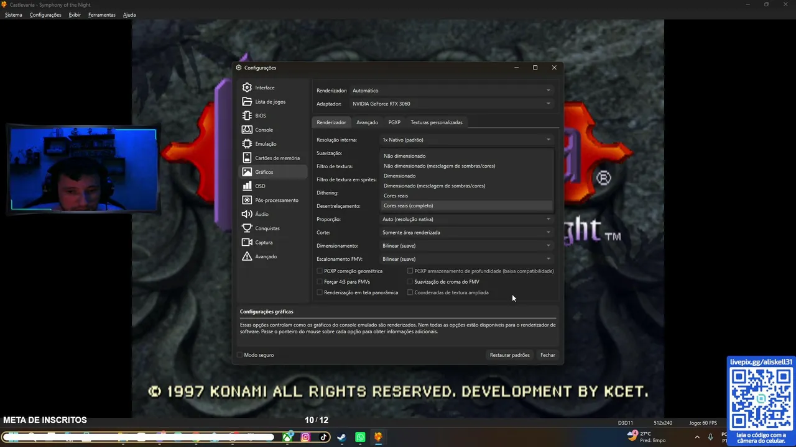Click the Gráficos picture icon
Screen dimensions: 796x447
pos(247,172)
